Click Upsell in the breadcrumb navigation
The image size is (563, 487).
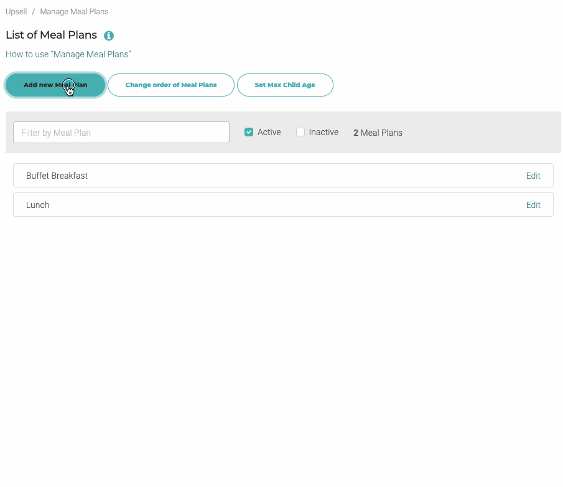pyautogui.click(x=16, y=11)
